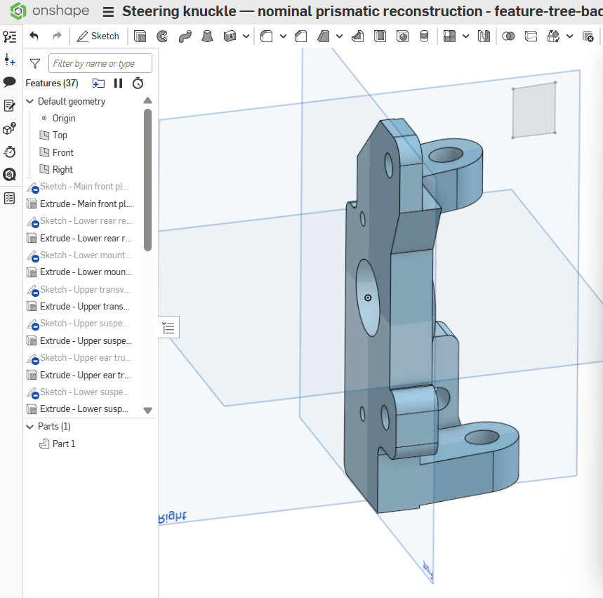Image resolution: width=603 pixels, height=598 pixels.
Task: Select the External thread tool
Action: click(x=424, y=36)
